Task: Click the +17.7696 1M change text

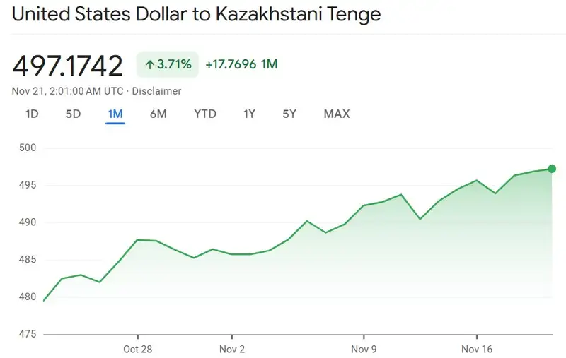Action: click(241, 65)
